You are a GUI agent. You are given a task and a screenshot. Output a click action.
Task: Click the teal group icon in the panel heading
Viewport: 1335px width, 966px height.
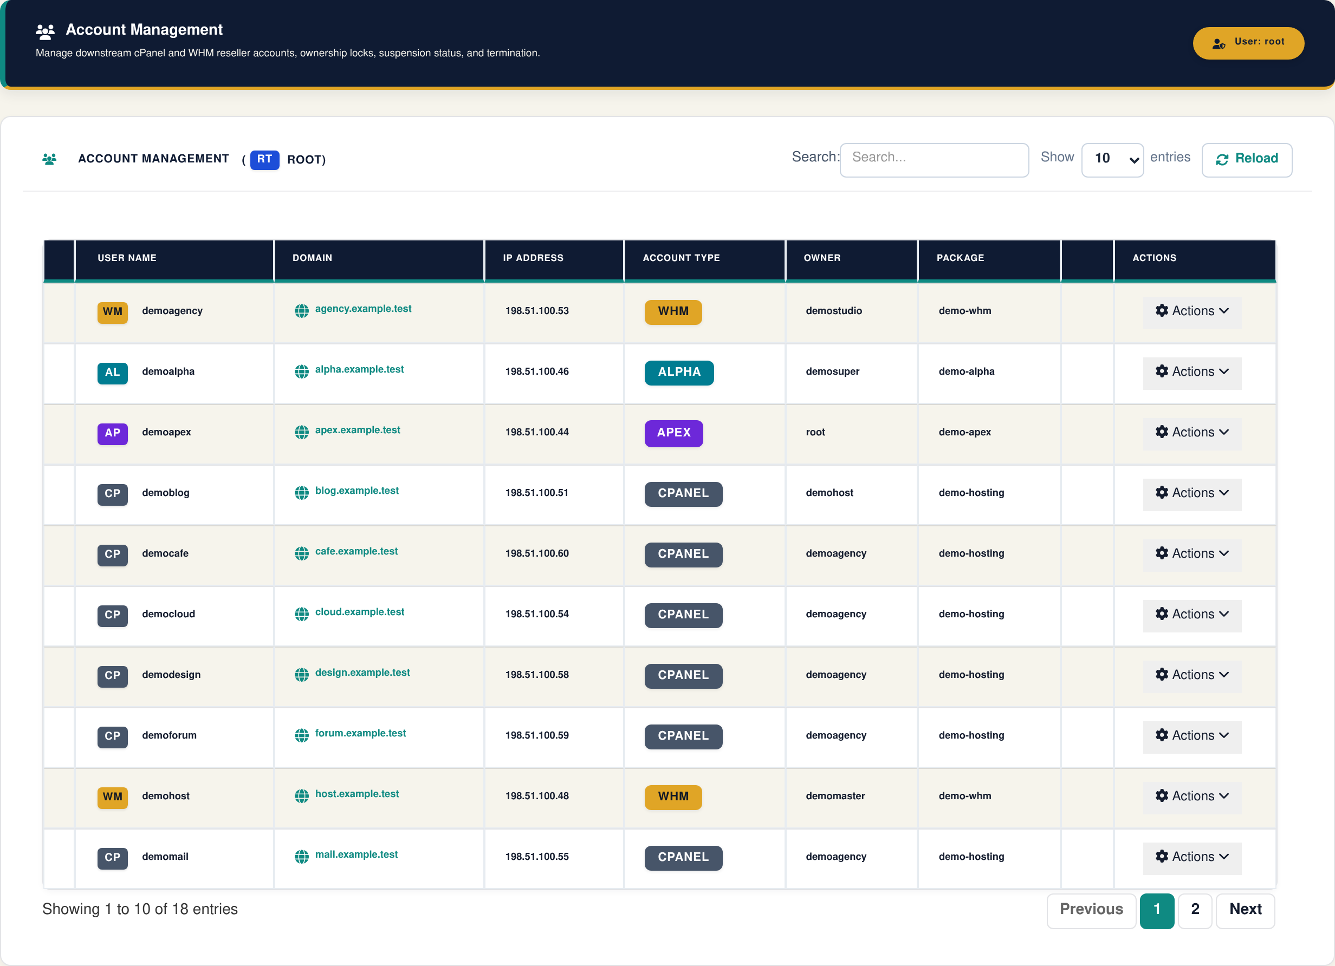pyautogui.click(x=49, y=159)
